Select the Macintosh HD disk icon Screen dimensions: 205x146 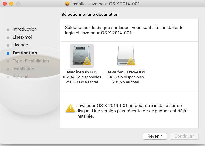click(82, 56)
